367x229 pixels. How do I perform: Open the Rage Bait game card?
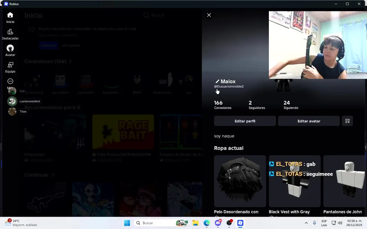point(123,132)
